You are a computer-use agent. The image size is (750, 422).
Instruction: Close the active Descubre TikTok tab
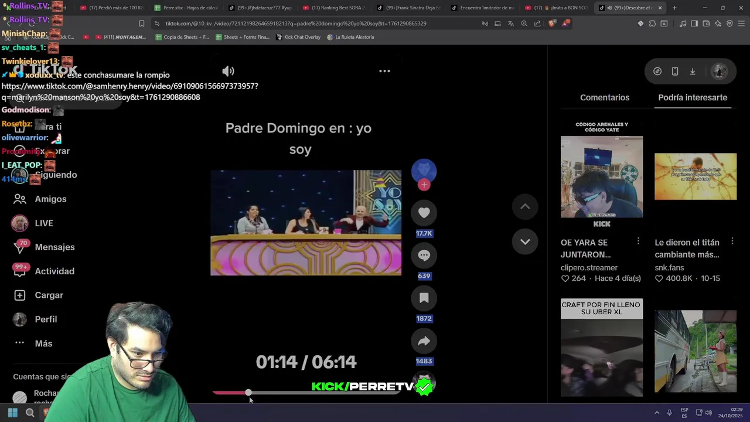point(660,8)
